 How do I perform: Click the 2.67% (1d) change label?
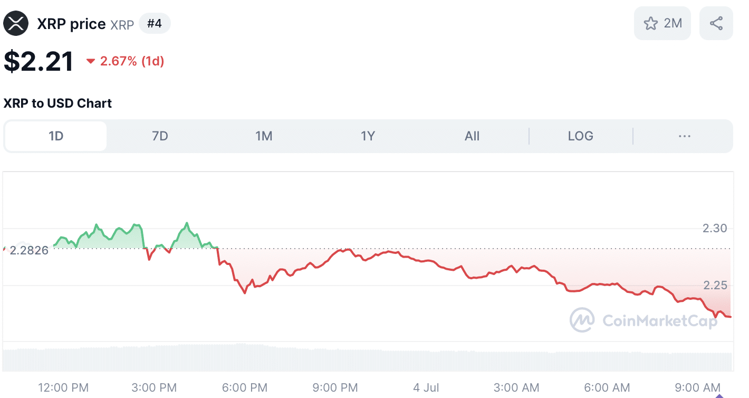[x=132, y=61]
